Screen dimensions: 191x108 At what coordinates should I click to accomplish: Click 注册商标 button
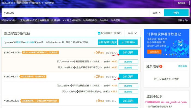(x=128, y=42)
